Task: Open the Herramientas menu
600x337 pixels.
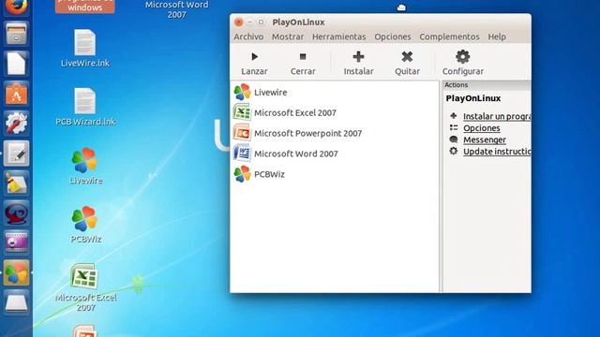Action: (x=339, y=37)
